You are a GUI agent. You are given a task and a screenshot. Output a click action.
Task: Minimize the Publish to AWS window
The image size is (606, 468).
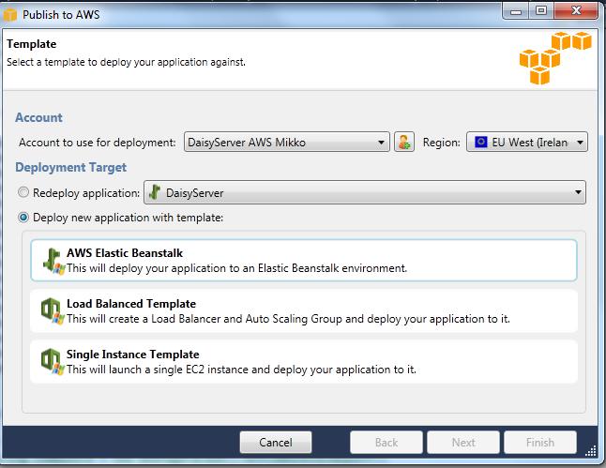click(516, 11)
